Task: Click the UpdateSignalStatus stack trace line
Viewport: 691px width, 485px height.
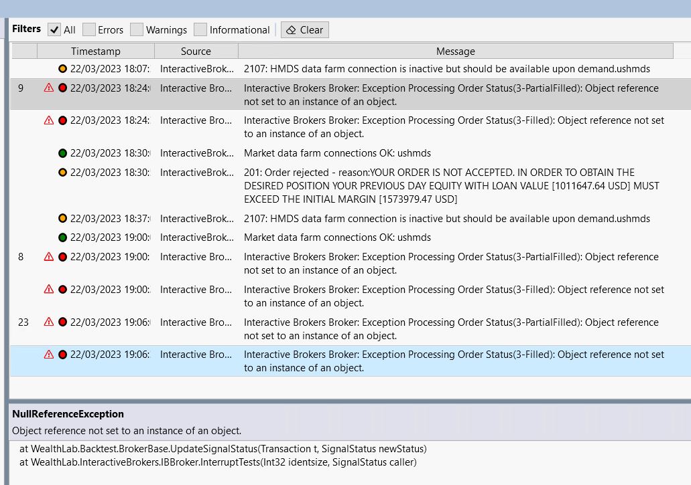Action: click(223, 448)
